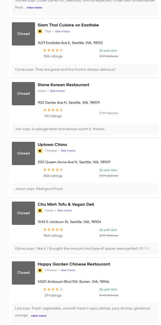Expand Lisa's review with view more
This screenshot has width=161, height=325.
pos(39,316)
